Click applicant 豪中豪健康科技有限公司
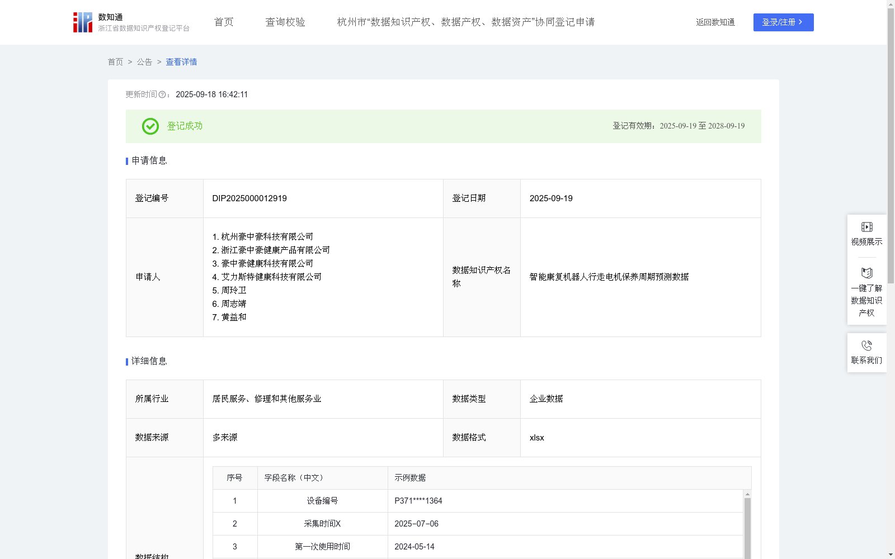 263,264
